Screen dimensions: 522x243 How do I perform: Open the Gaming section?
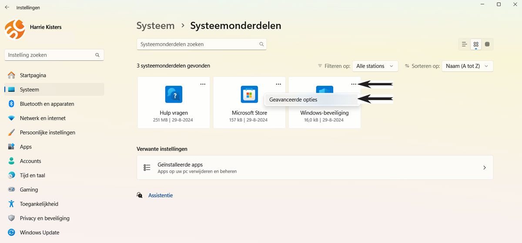[54, 190]
